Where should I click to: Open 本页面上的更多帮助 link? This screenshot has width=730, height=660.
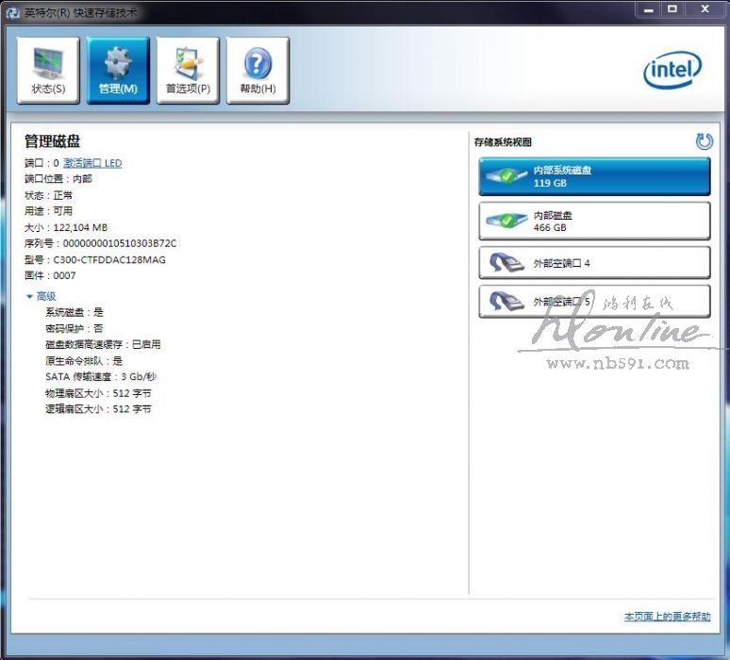click(667, 617)
